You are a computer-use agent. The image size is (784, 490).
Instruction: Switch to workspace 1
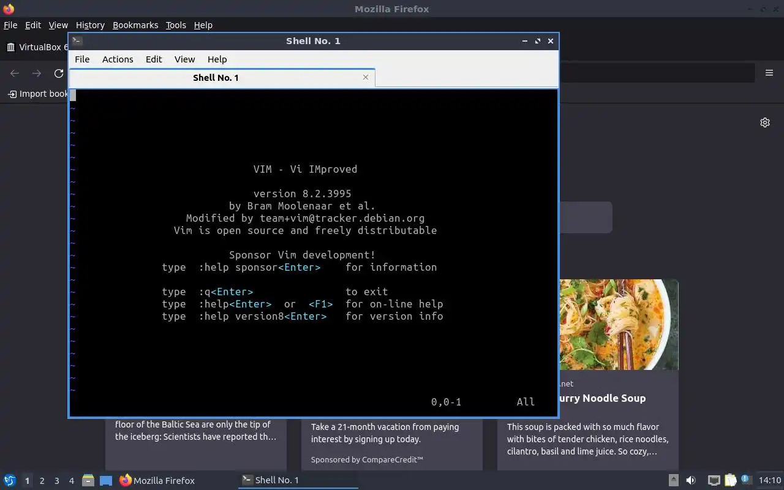pyautogui.click(x=27, y=481)
